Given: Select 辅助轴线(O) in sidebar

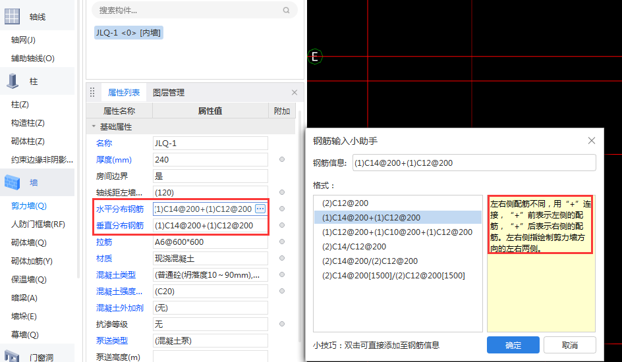Looking at the screenshot, I should (x=33, y=58).
